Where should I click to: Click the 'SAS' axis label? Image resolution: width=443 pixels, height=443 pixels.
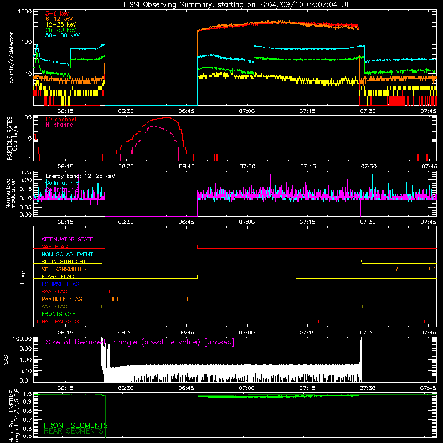(x=6, y=360)
